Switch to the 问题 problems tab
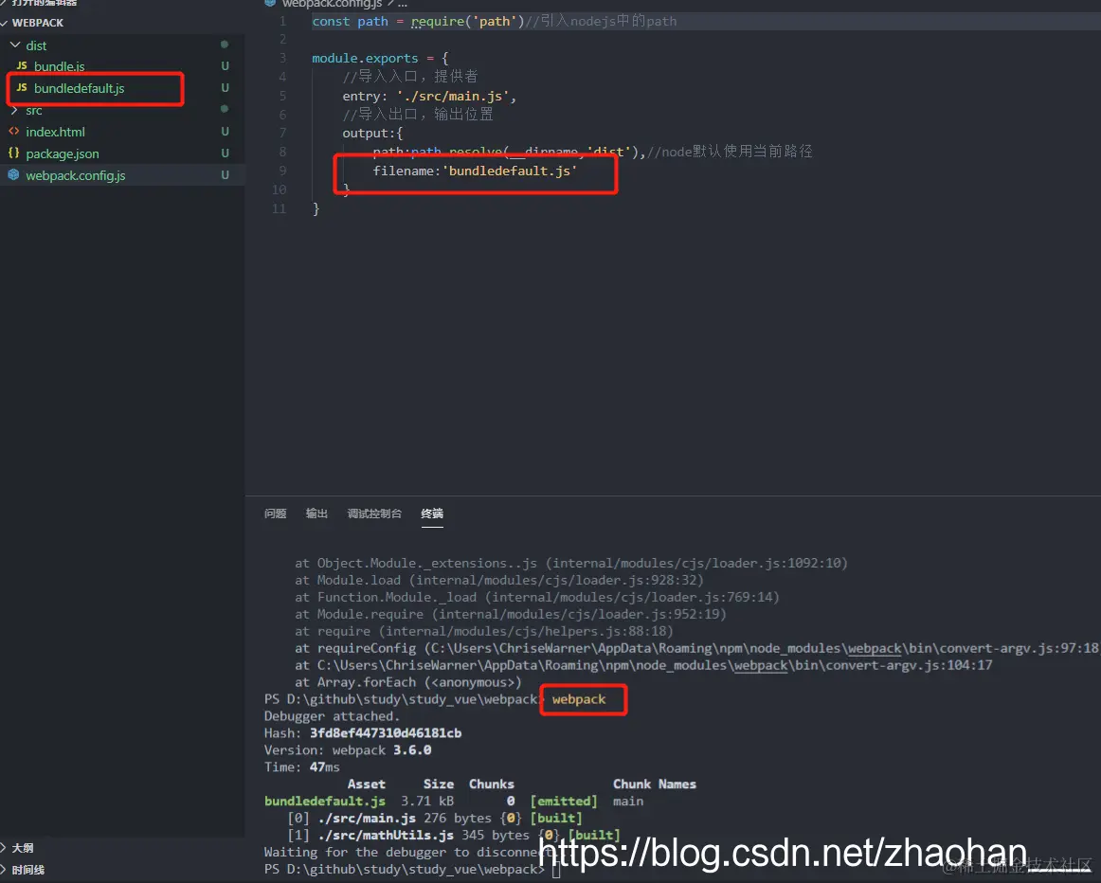The image size is (1101, 883). [x=275, y=514]
